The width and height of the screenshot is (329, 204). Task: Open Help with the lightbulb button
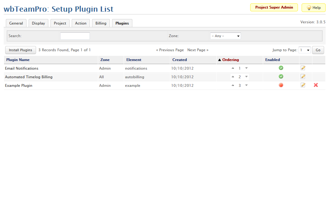(x=313, y=8)
